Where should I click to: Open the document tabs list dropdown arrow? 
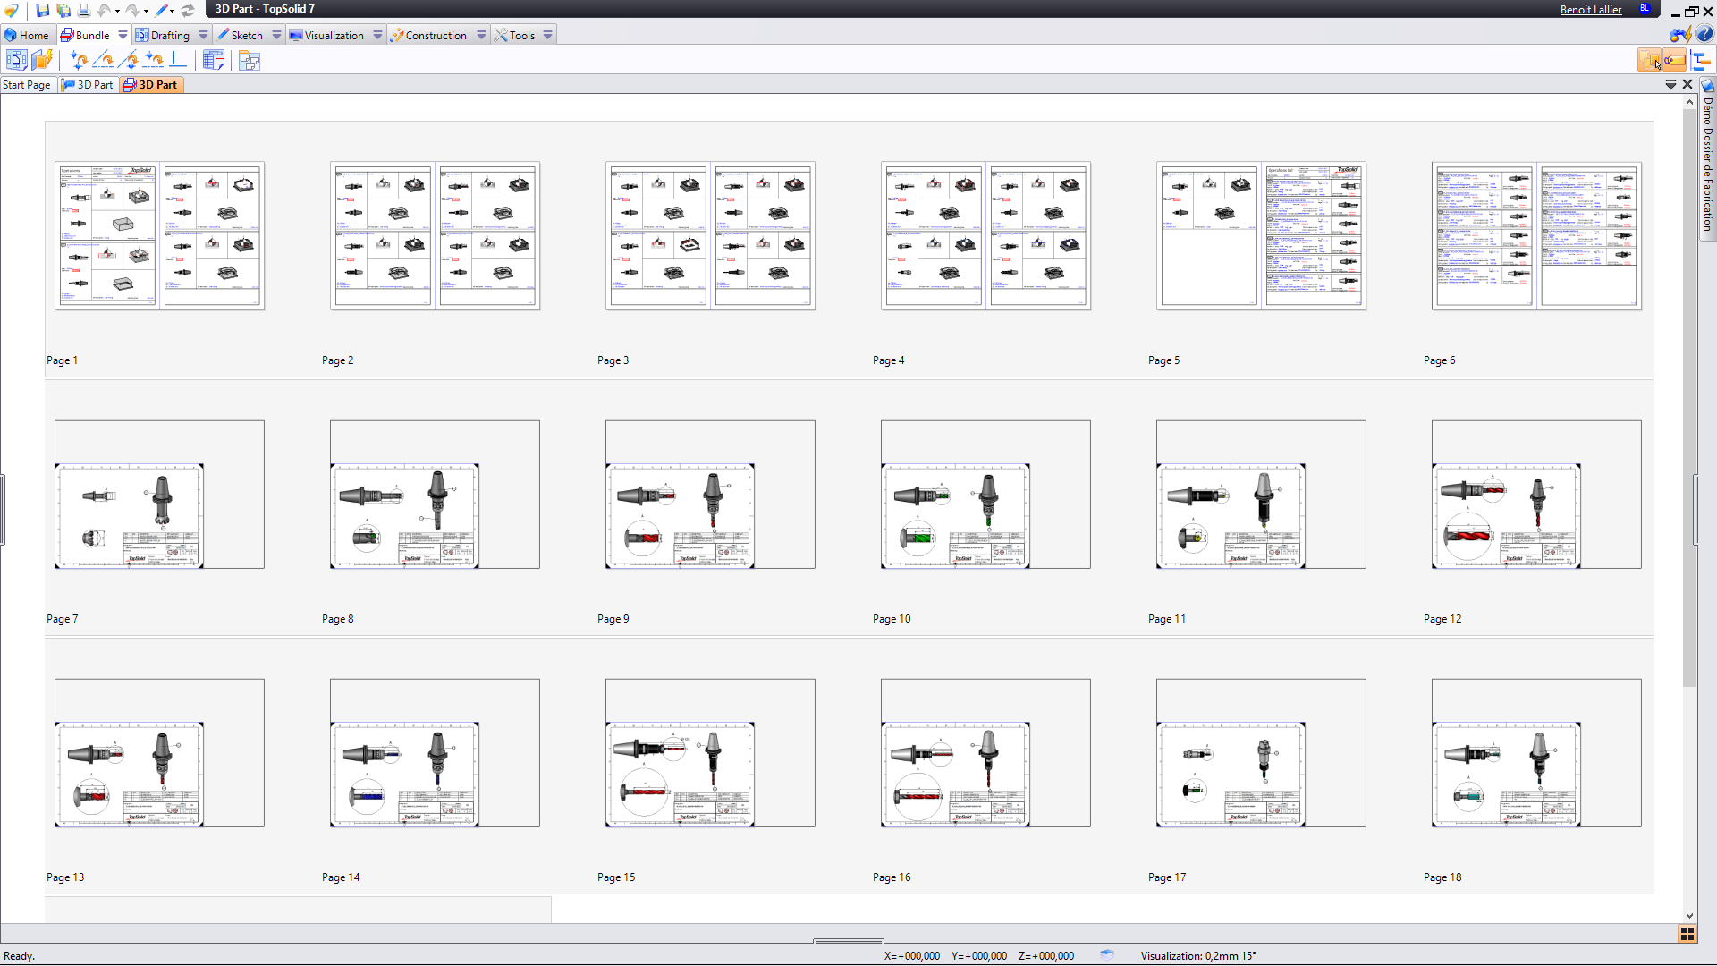point(1670,84)
